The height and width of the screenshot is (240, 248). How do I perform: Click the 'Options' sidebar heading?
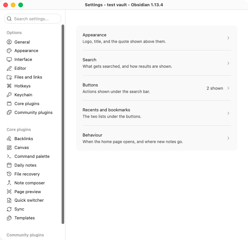tap(14, 32)
